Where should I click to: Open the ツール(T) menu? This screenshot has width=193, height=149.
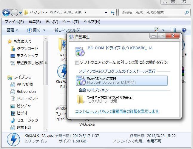[x=71, y=22]
